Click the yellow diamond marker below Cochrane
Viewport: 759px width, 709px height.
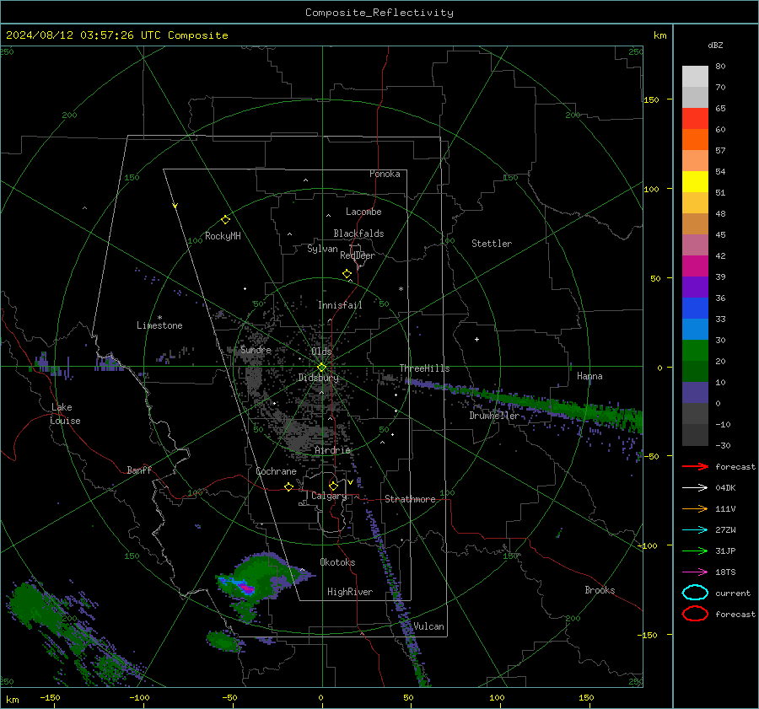click(x=288, y=487)
